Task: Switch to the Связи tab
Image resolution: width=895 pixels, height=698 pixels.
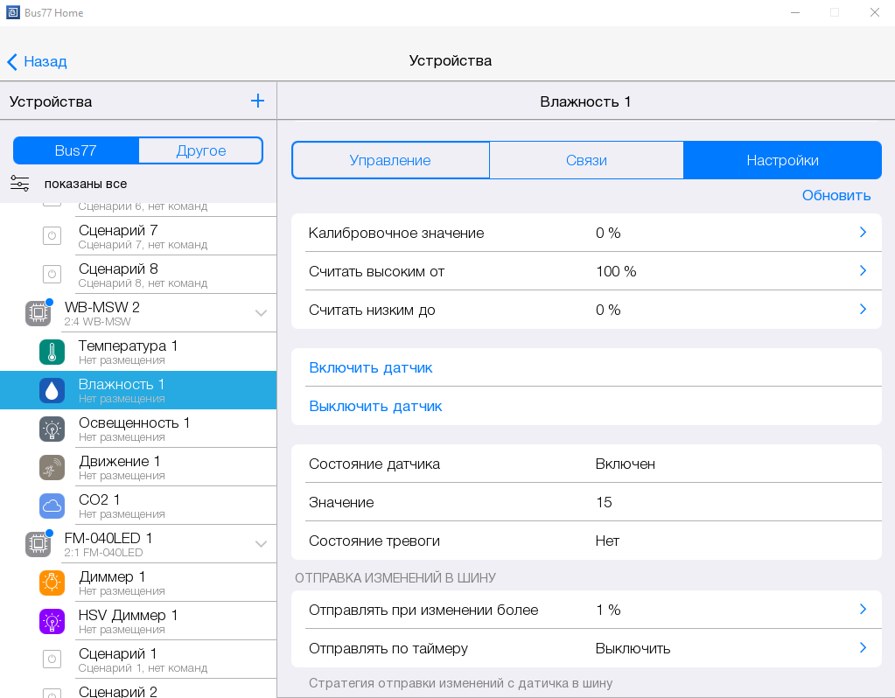Action: 586,160
